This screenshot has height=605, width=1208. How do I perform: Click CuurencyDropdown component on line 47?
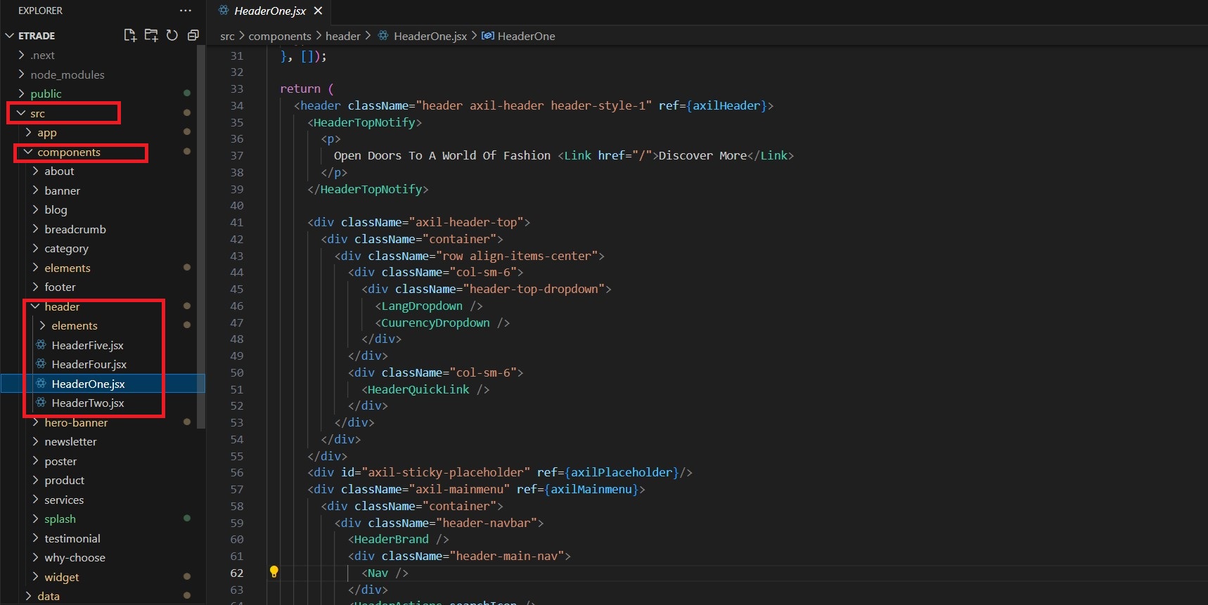435,323
